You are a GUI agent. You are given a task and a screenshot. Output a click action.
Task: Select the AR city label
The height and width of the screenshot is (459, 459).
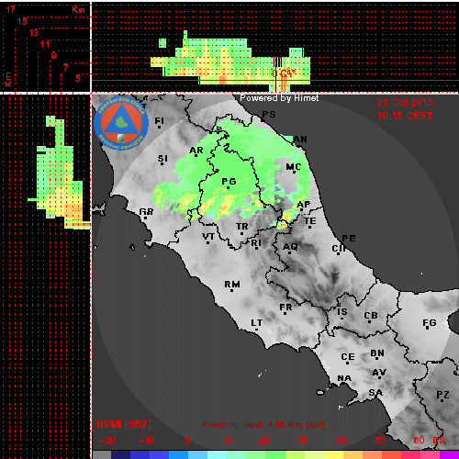click(x=196, y=151)
